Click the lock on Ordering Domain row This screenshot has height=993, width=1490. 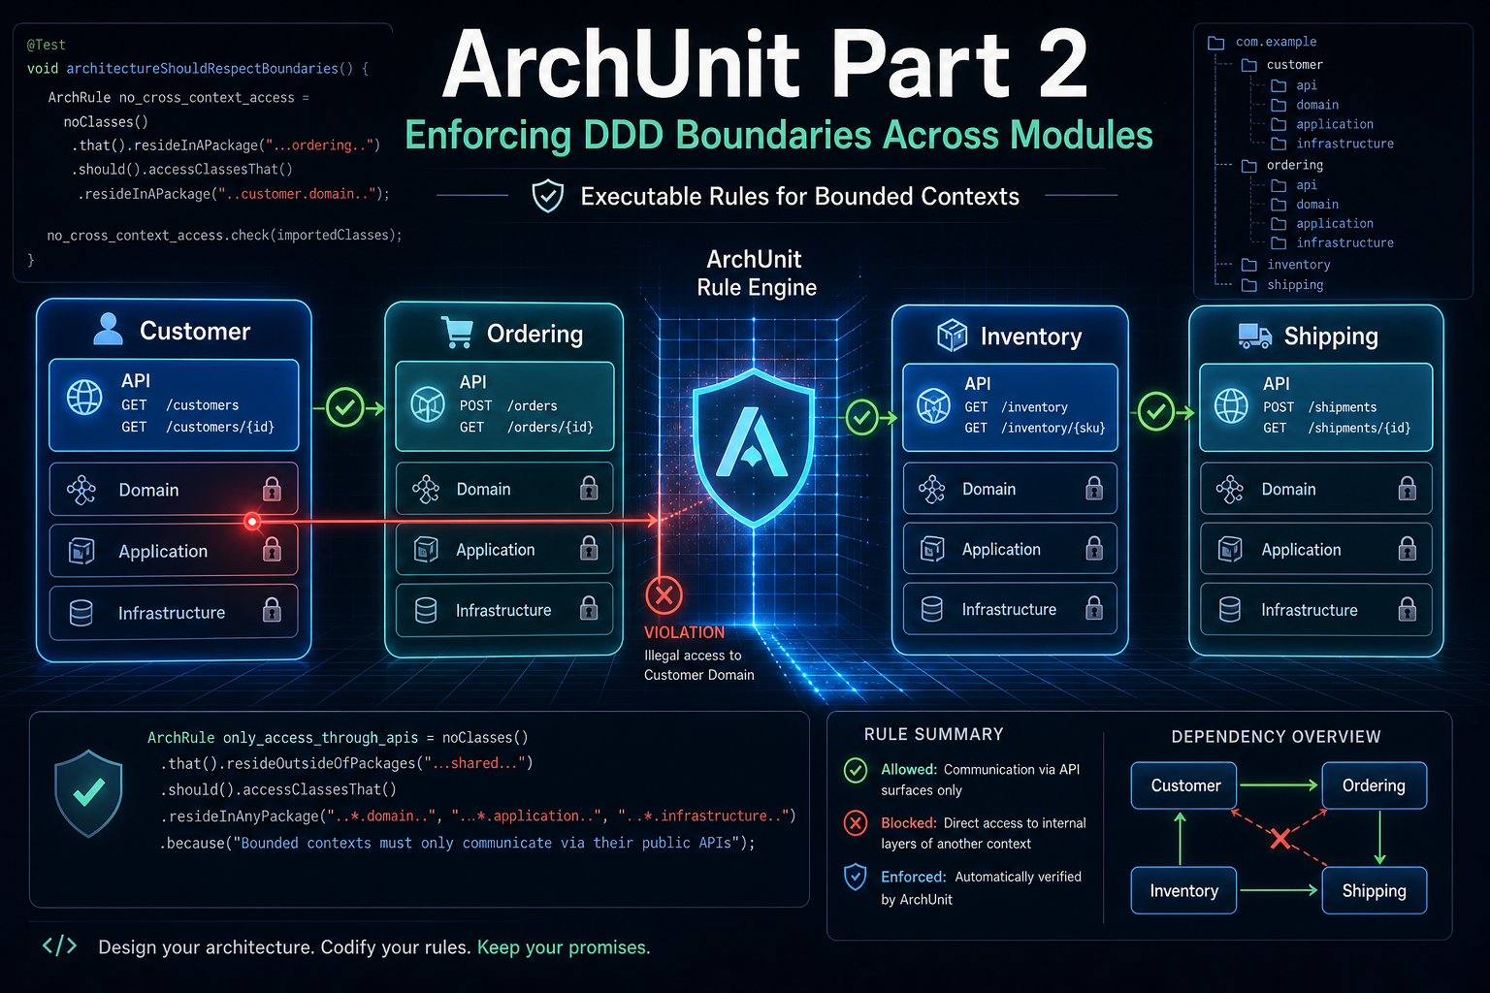[589, 487]
